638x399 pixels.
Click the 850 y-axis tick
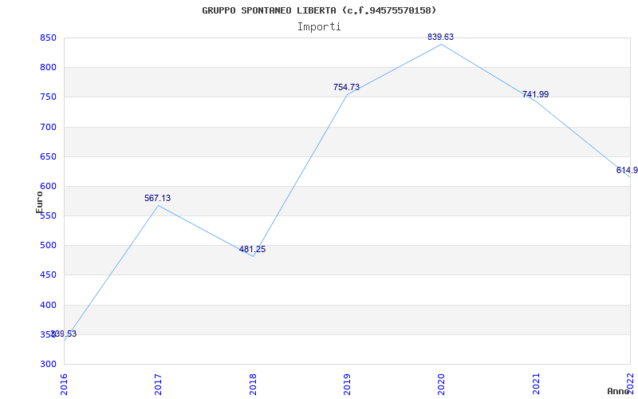click(x=48, y=38)
